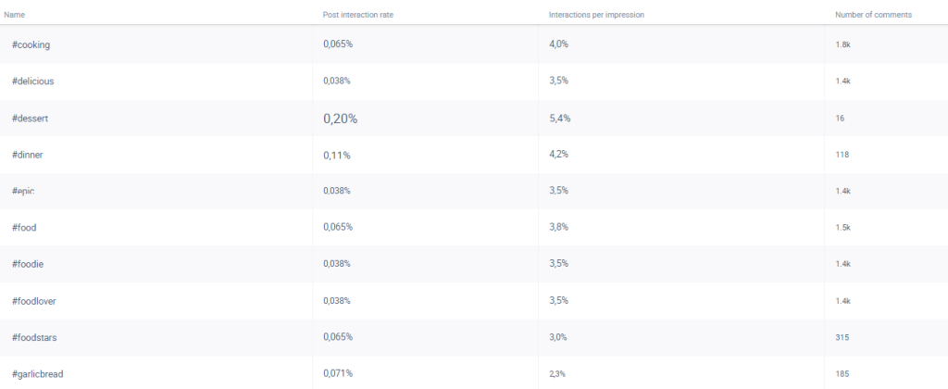Click the 5,4% interactions per impression value
948x389 pixels.
coord(557,118)
